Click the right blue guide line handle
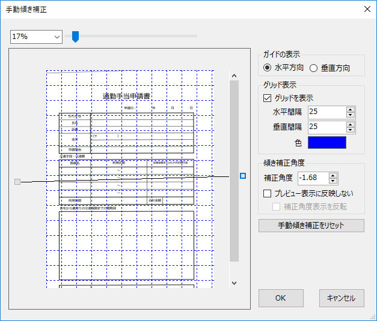Screen dimensions: 377x321 click(x=243, y=176)
